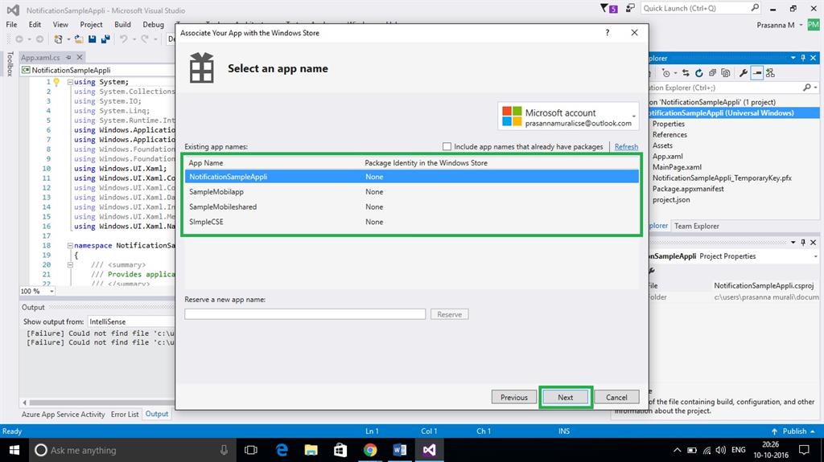The image size is (824, 462).
Task: Enable Include app names that already have packages
Action: [x=447, y=146]
